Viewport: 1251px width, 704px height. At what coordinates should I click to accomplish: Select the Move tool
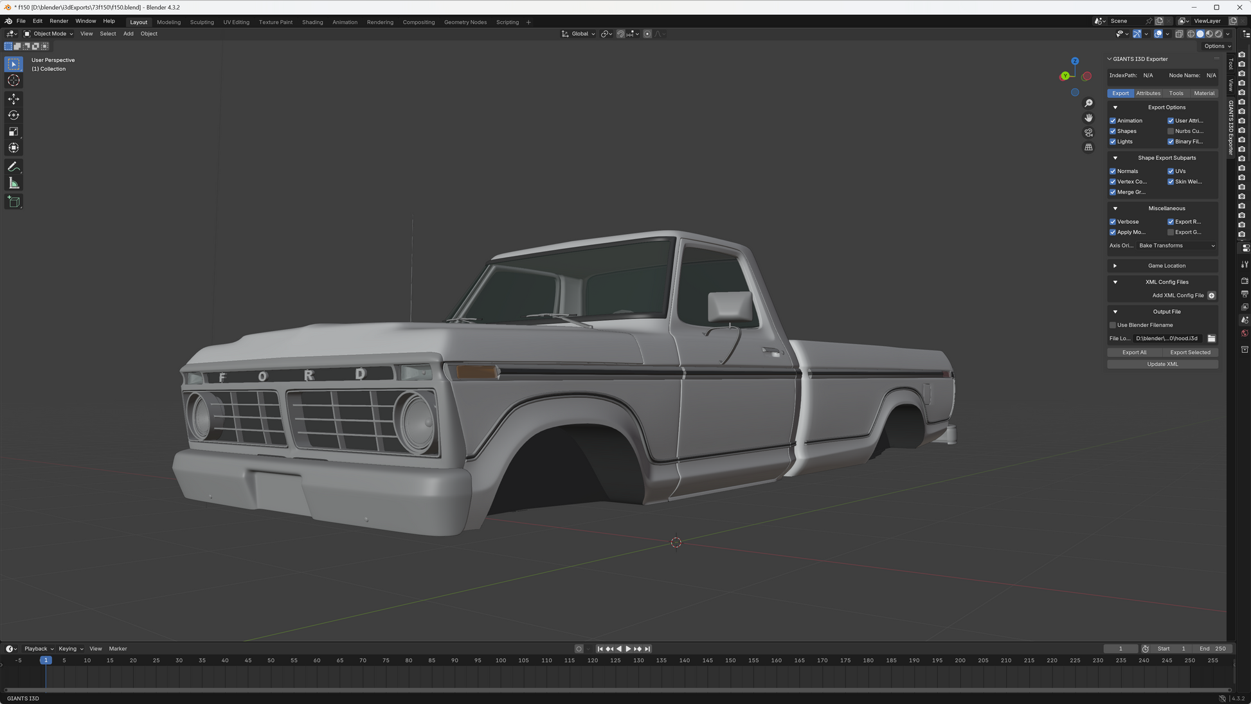click(x=14, y=99)
